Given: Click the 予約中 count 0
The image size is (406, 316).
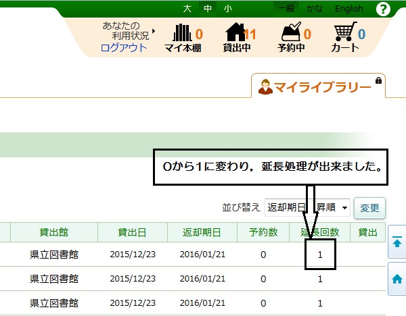Looking at the screenshot, I should 307,34.
